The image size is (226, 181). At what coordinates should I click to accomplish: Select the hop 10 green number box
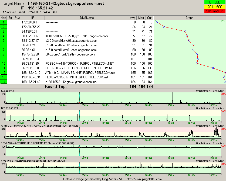point(4,63)
